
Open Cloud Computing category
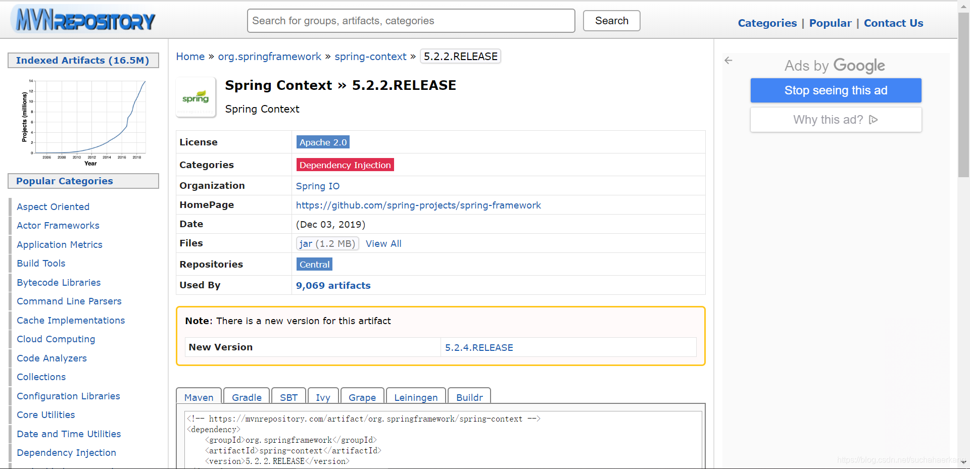click(x=56, y=339)
